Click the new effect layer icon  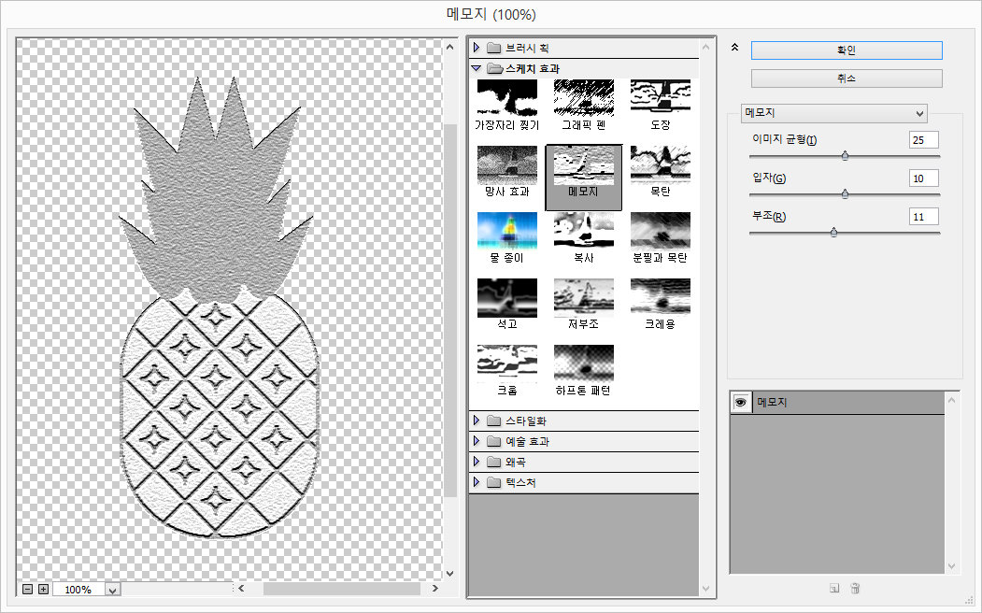click(x=833, y=589)
